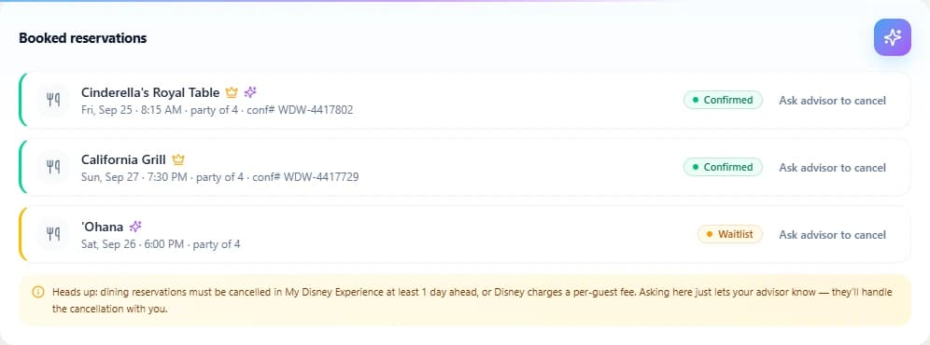
Task: Ask advisor to cancel the 'Ohana waitlist
Action: click(832, 234)
